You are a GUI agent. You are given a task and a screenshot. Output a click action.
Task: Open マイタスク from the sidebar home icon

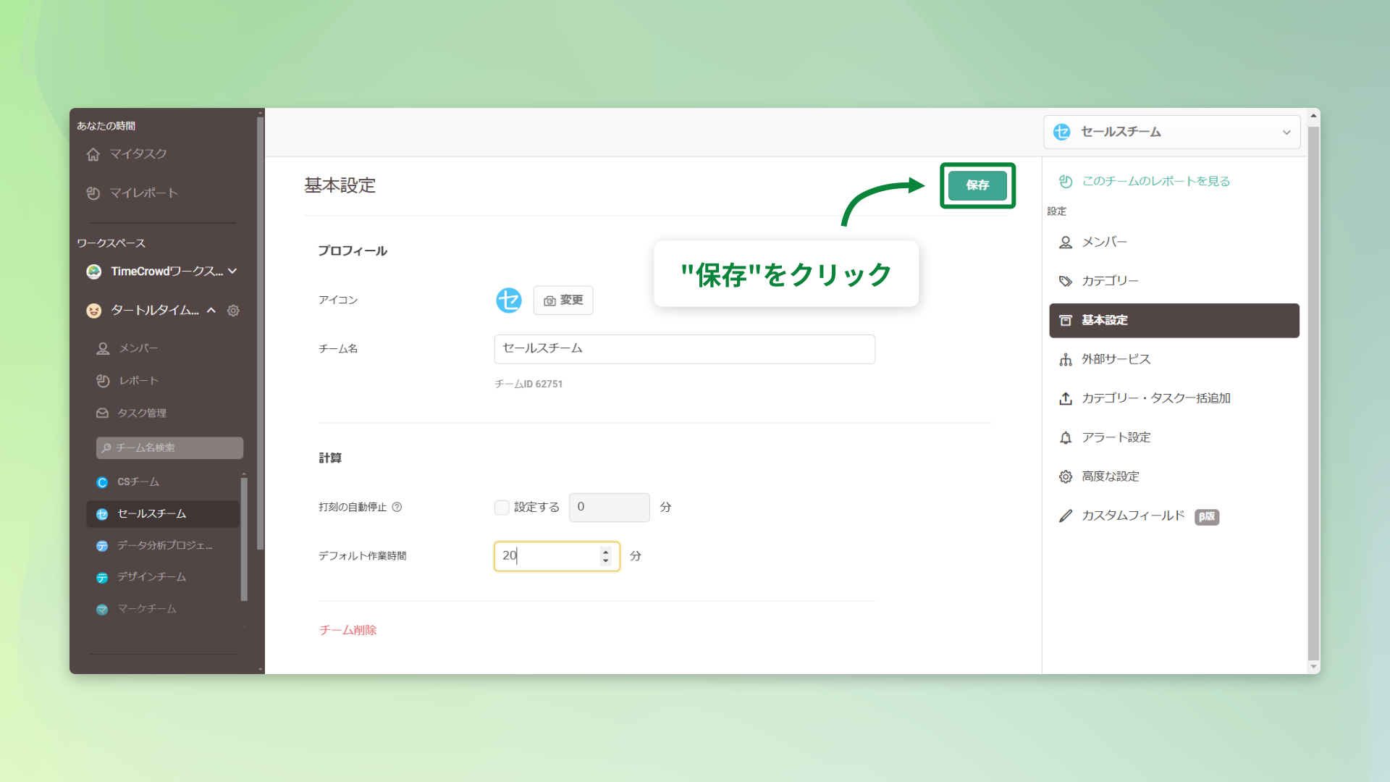pos(93,154)
